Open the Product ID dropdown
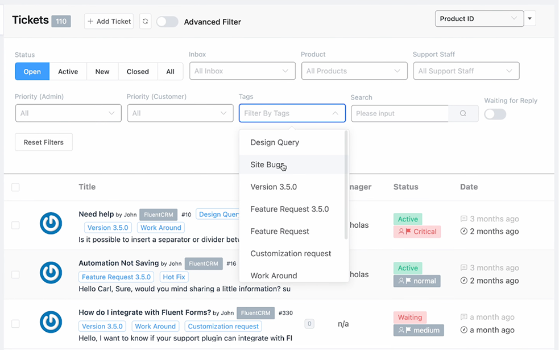The width and height of the screenshot is (559, 350). coord(479,19)
